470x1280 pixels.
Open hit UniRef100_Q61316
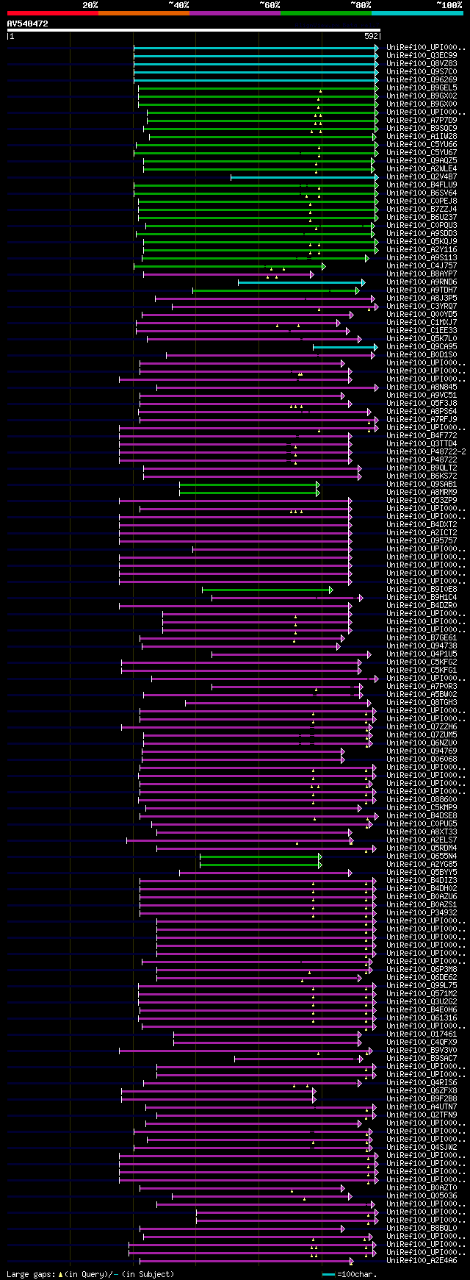coord(422,1018)
